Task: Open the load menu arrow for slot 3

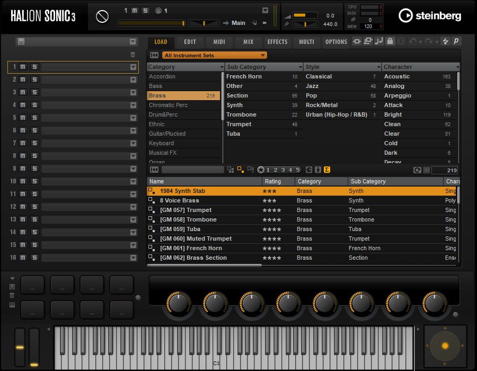Action: pos(133,92)
